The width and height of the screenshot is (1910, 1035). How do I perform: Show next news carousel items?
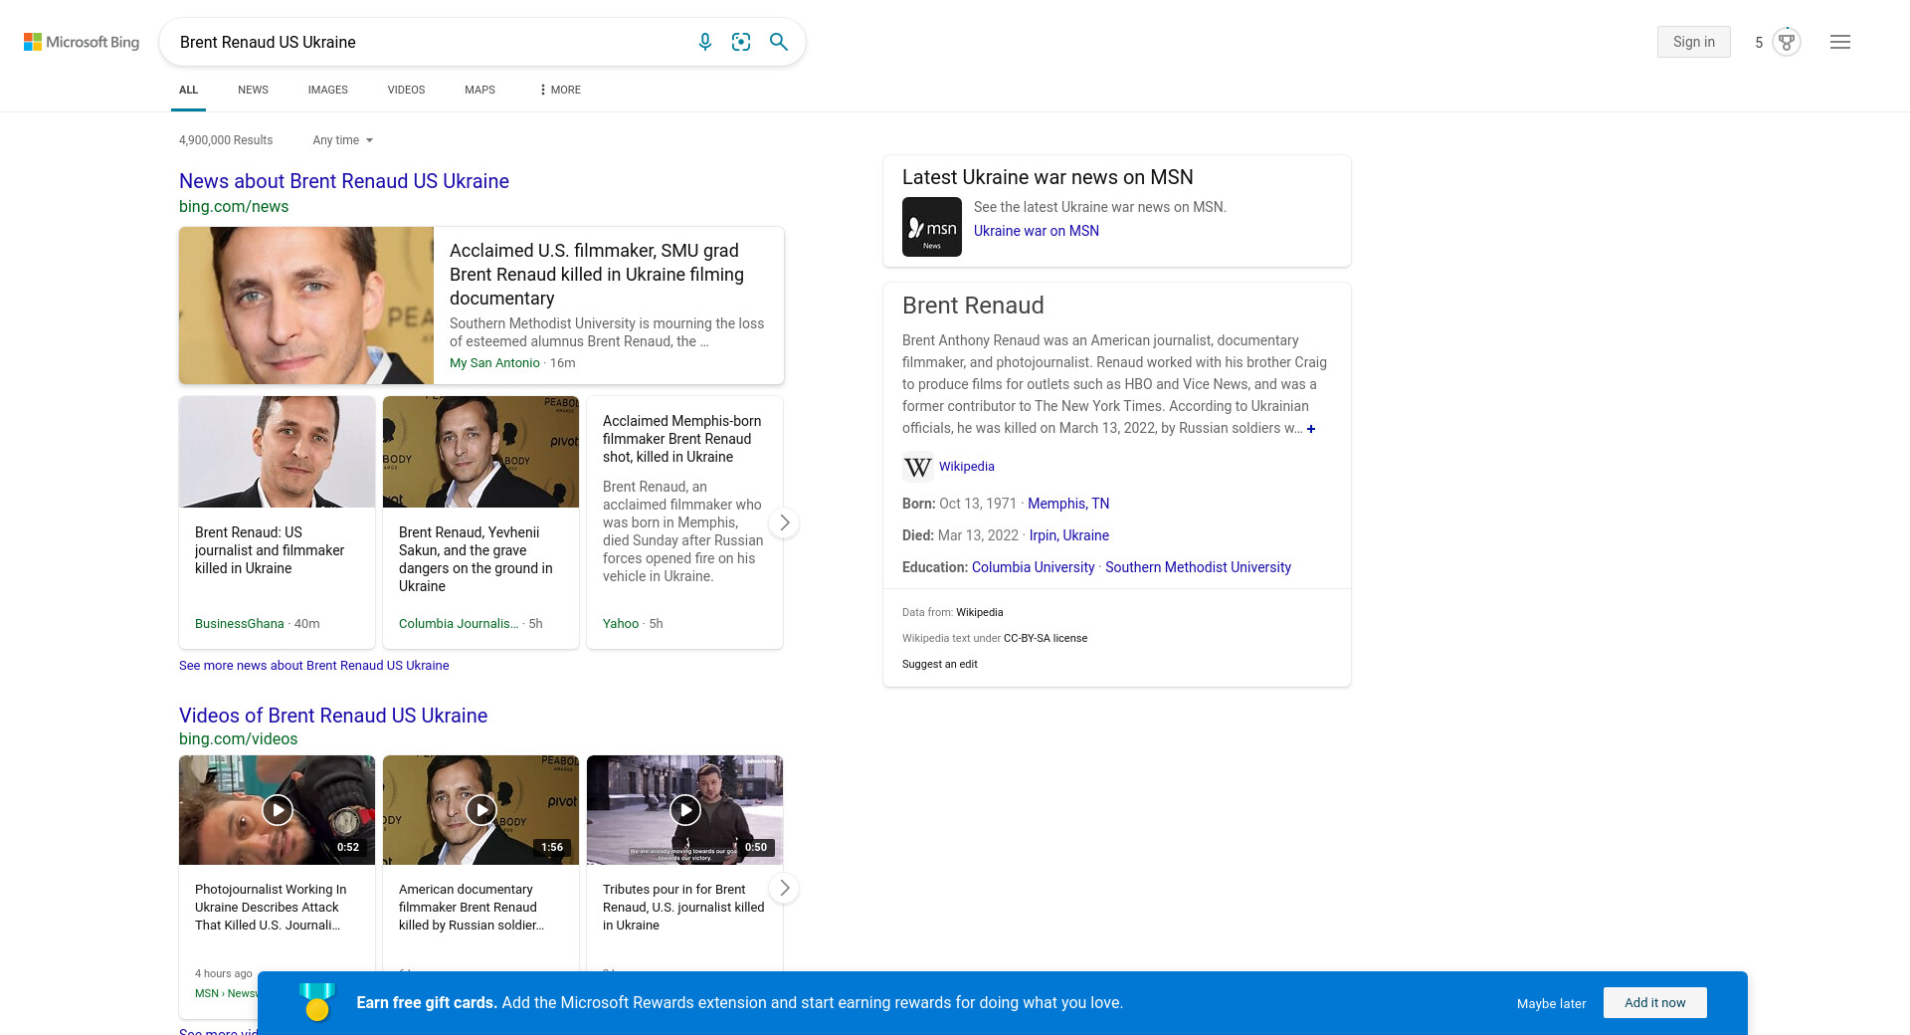pos(784,522)
